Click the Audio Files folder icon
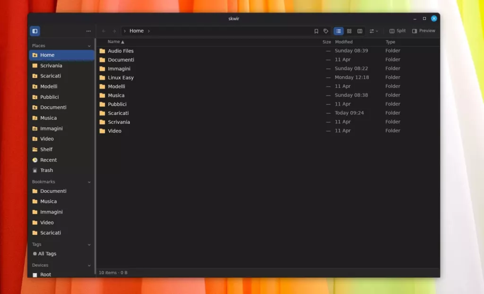This screenshot has height=294, width=484. (x=102, y=51)
